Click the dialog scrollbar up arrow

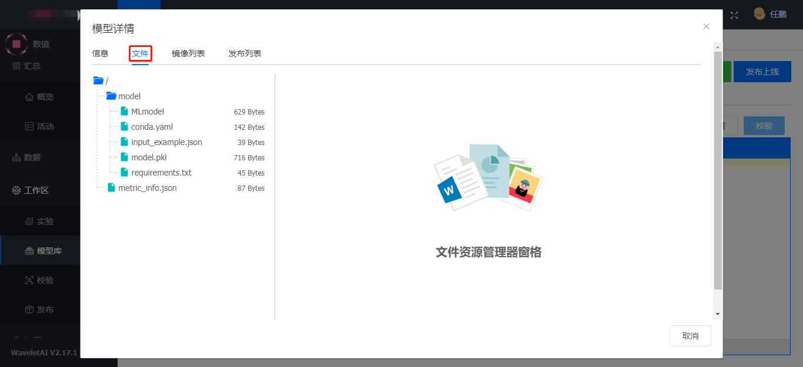(717, 46)
